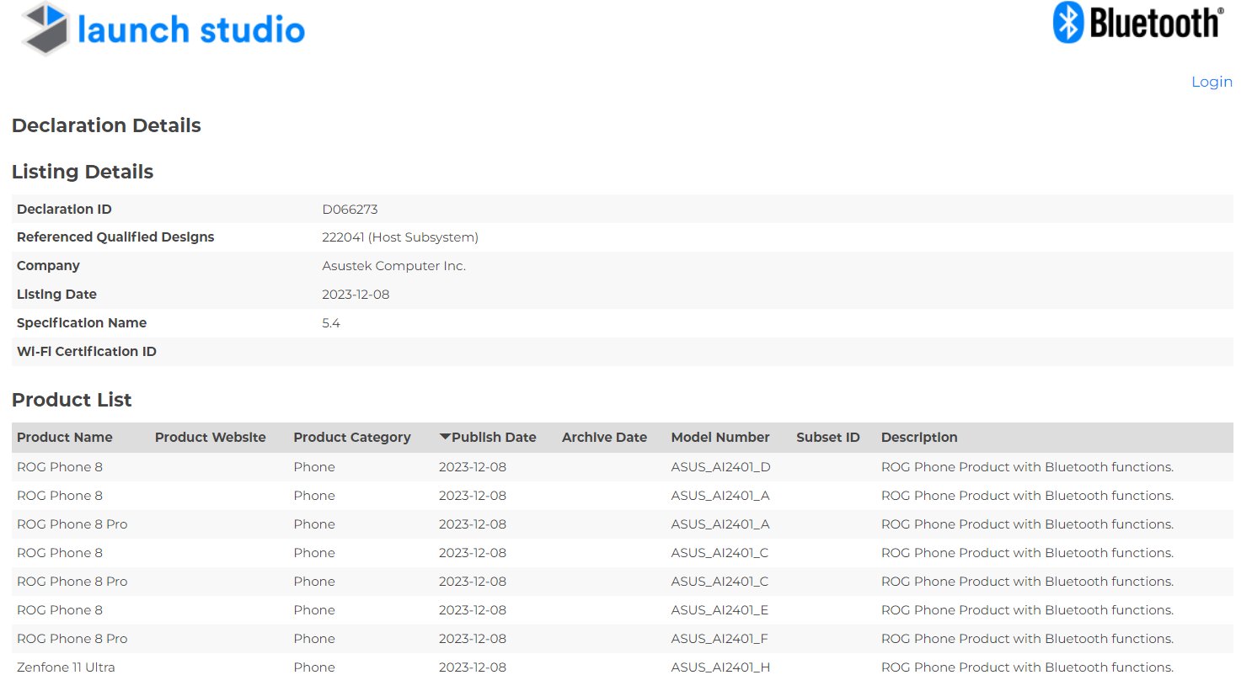
Task: Select the Zenfone 11 Ultra entry
Action: pyautogui.click(x=65, y=667)
